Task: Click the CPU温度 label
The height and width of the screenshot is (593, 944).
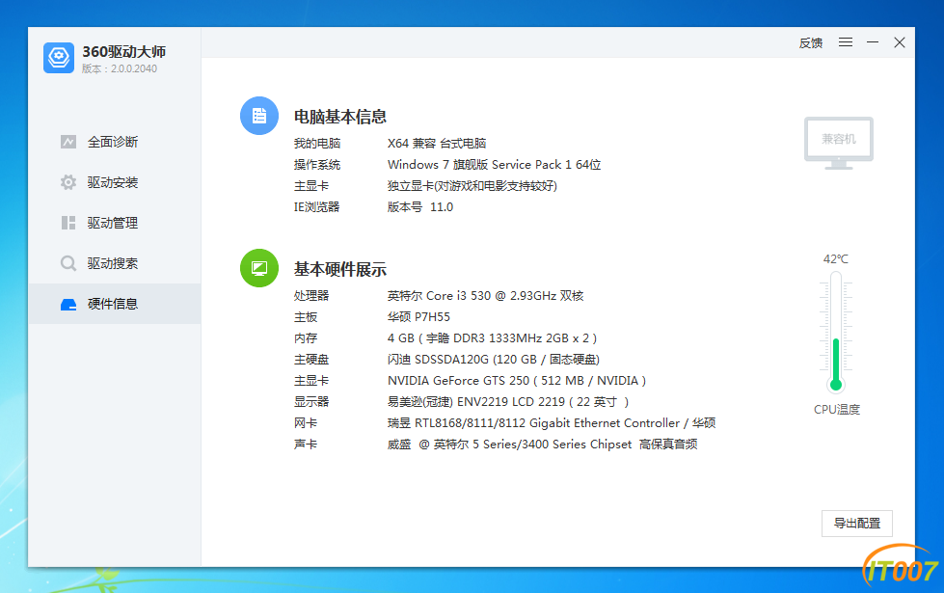Action: [837, 410]
